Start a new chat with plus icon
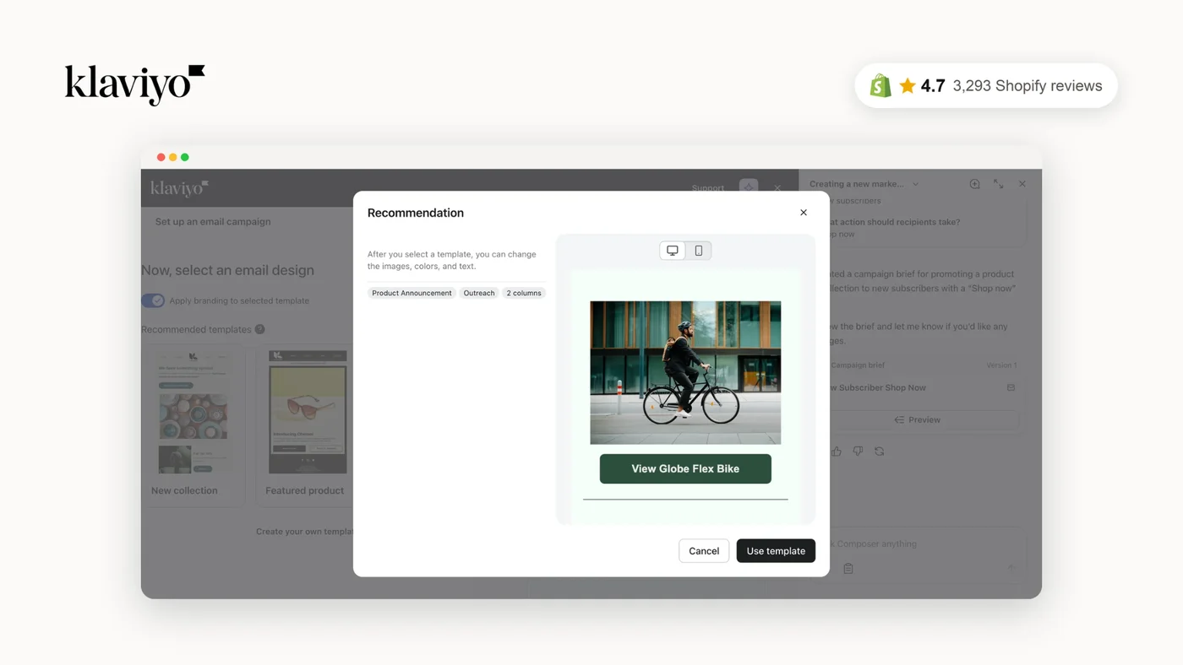This screenshot has width=1183, height=665. [x=974, y=184]
